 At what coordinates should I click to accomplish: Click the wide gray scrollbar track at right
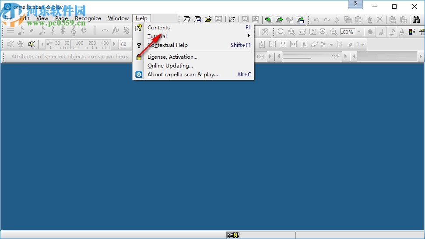387,57
